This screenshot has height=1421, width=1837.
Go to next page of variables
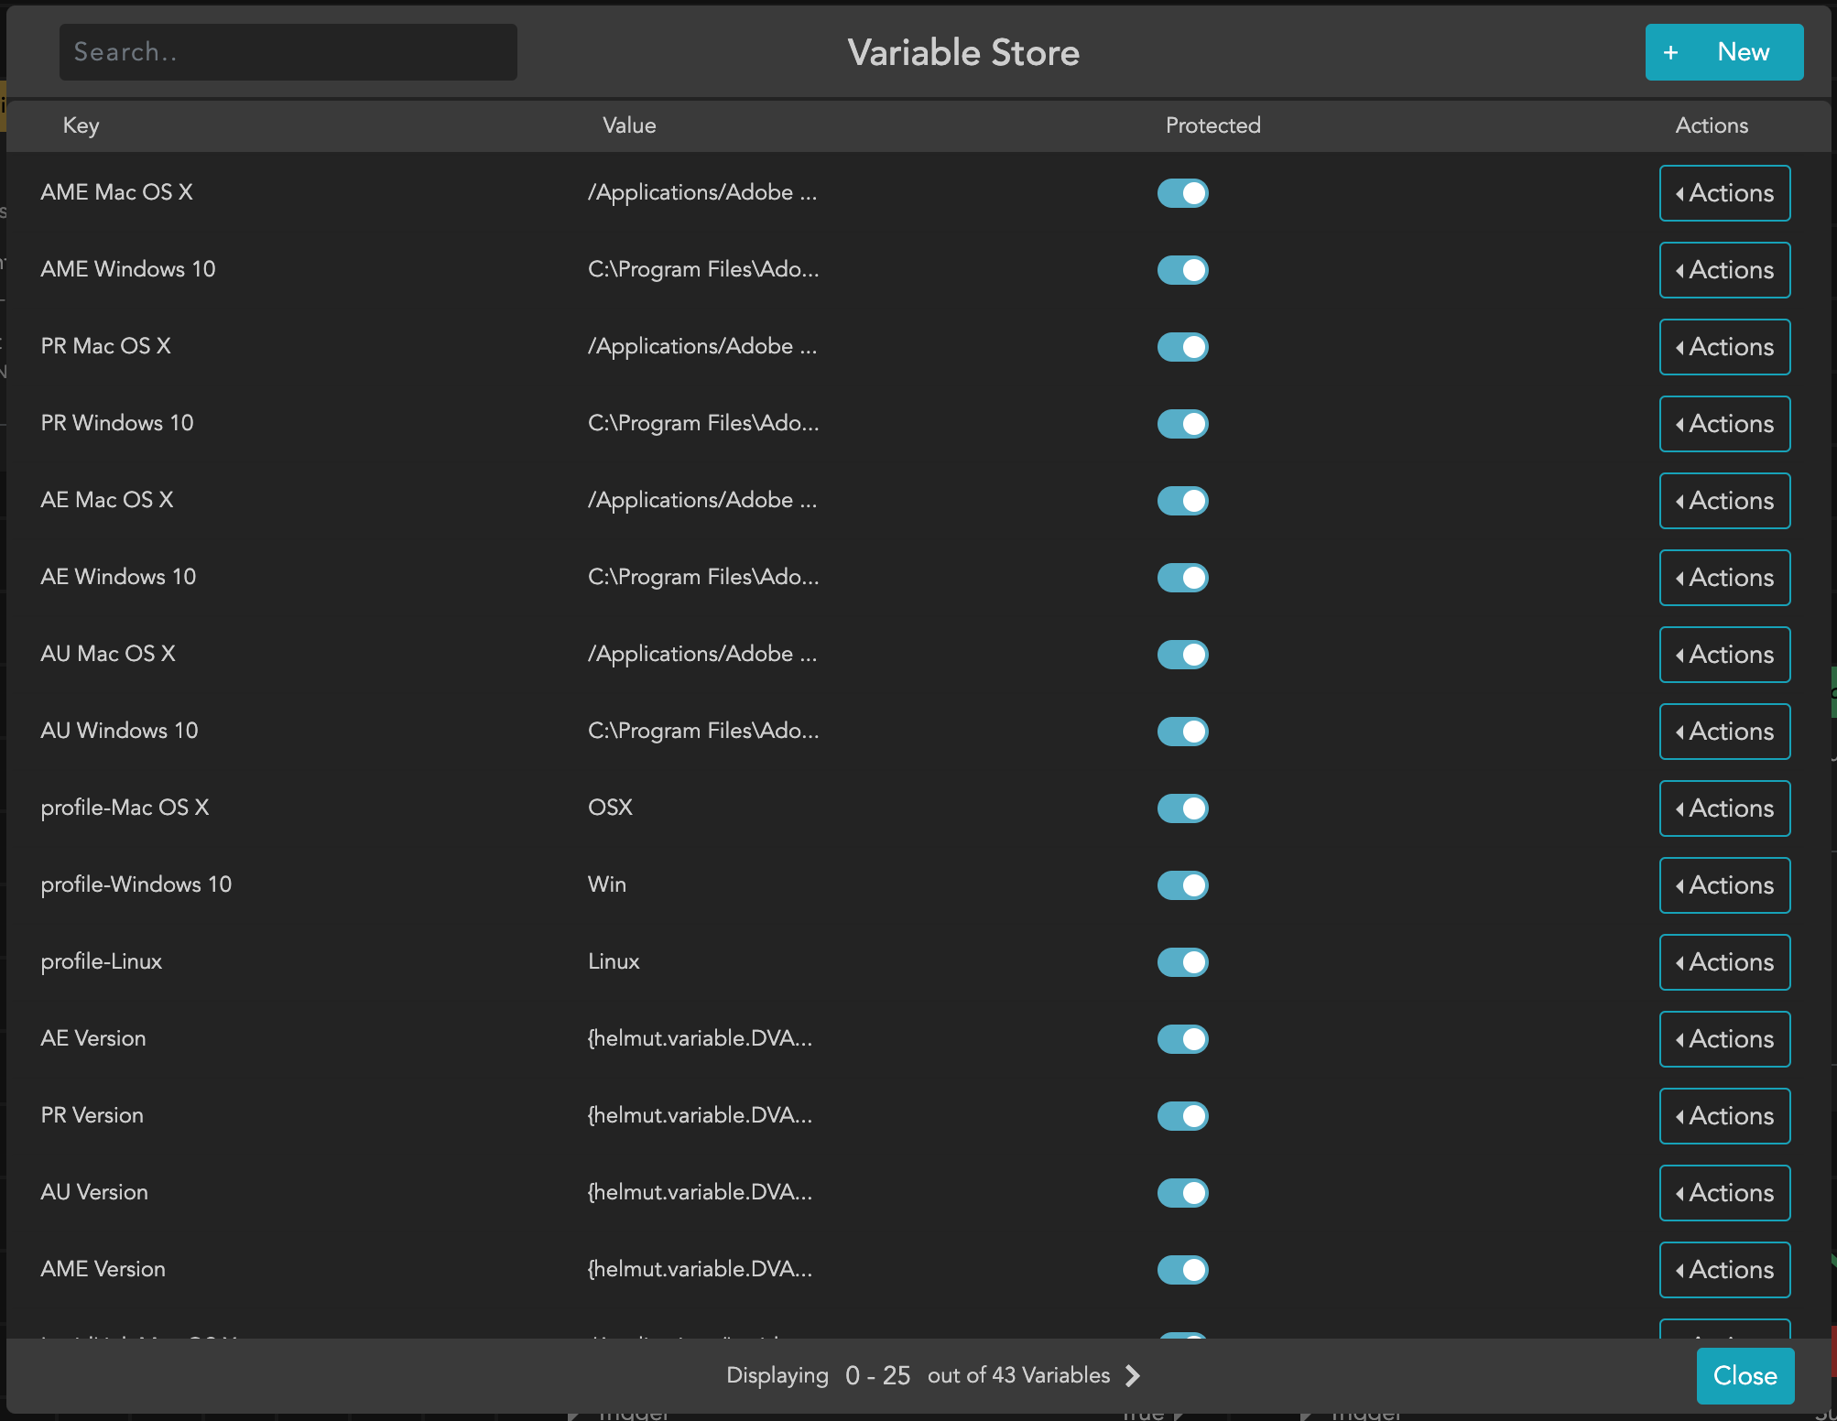(x=1133, y=1375)
